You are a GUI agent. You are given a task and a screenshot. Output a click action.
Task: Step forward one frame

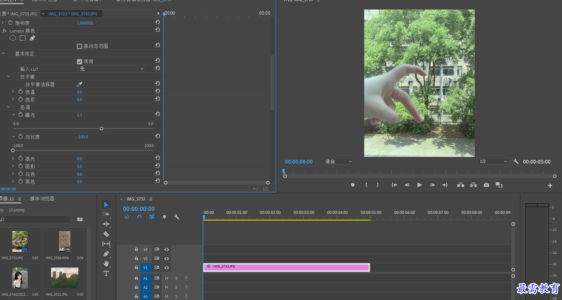pyautogui.click(x=432, y=185)
